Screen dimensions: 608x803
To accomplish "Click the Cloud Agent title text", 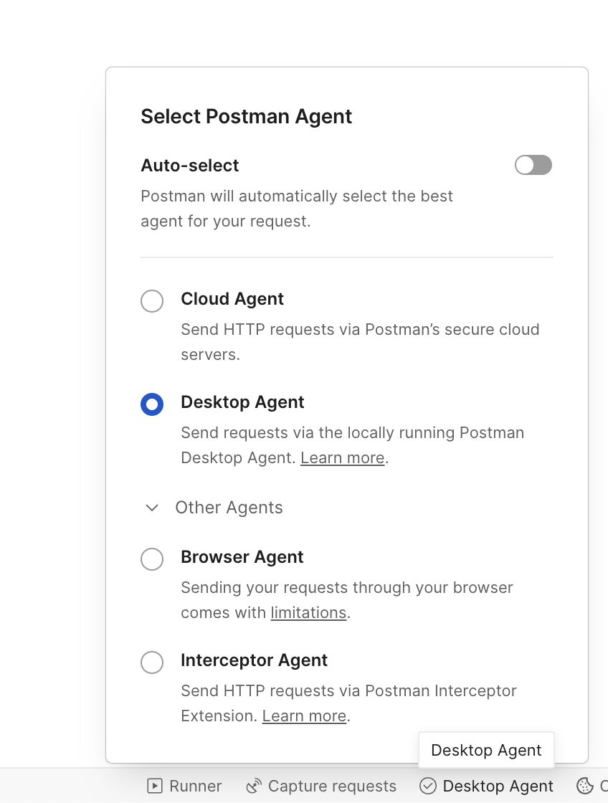I will [x=232, y=299].
